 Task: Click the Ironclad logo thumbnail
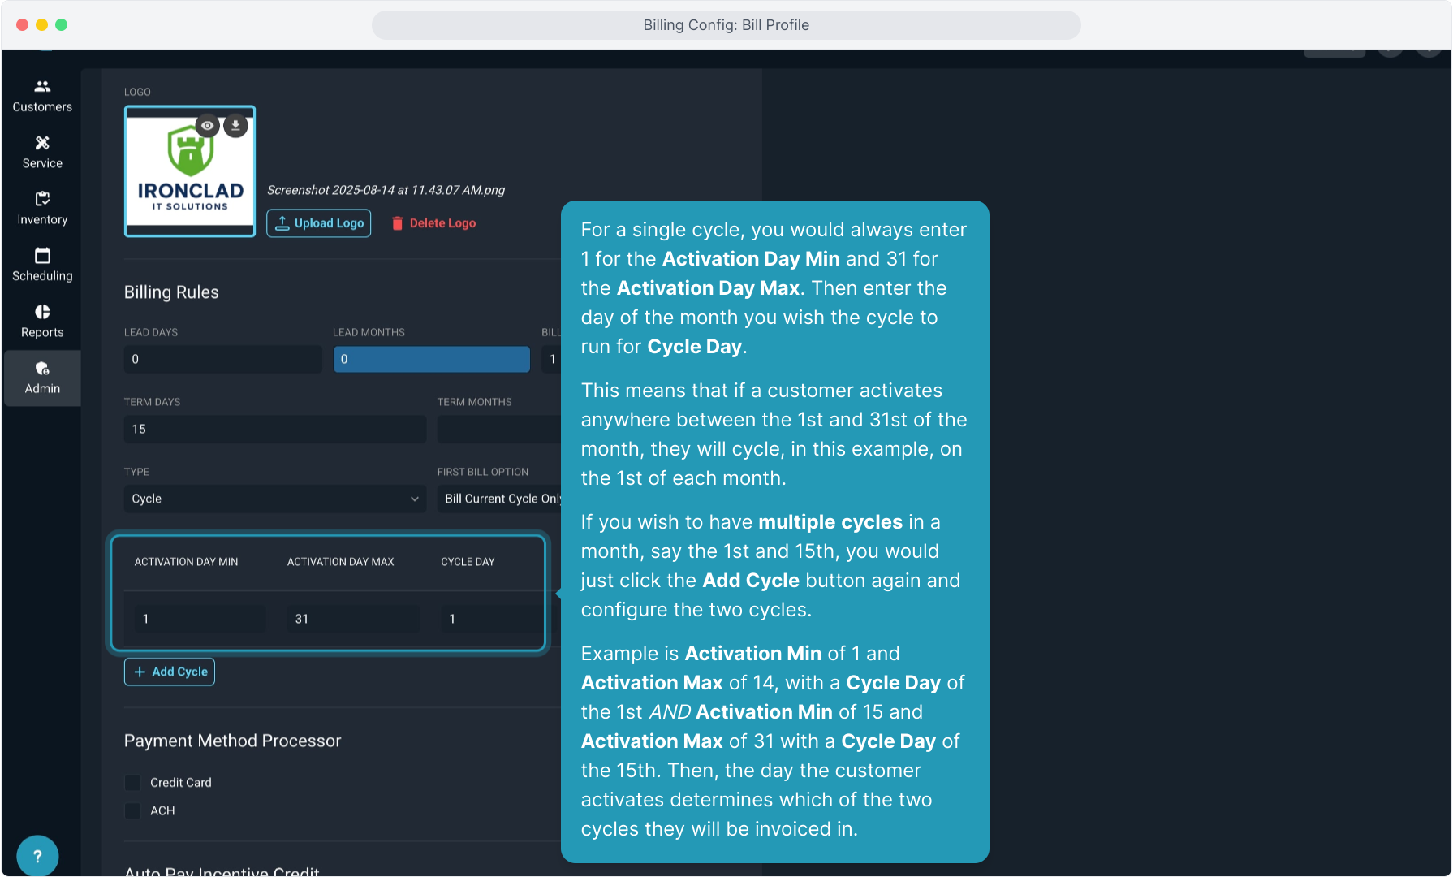(190, 171)
